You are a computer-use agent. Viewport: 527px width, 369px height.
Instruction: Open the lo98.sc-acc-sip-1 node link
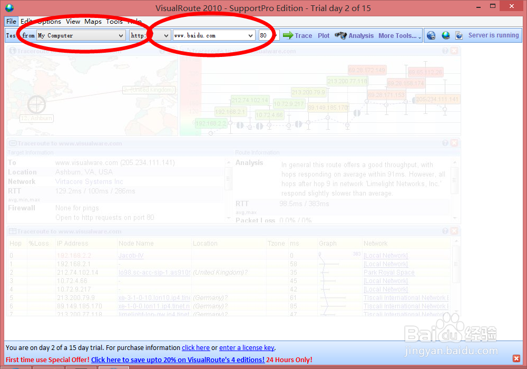[x=154, y=273]
